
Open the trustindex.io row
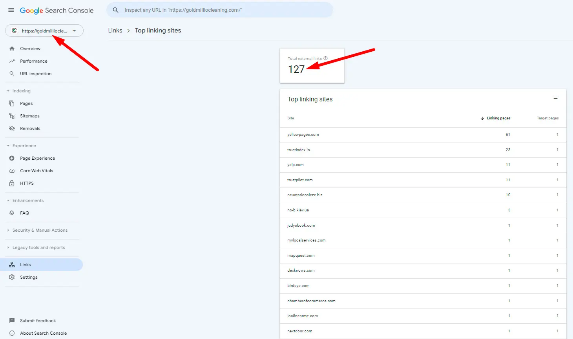[423, 150]
